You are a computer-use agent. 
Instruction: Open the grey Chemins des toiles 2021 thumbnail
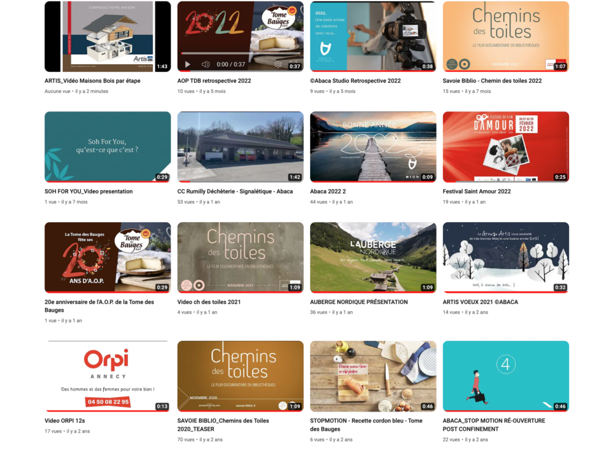[x=241, y=258]
